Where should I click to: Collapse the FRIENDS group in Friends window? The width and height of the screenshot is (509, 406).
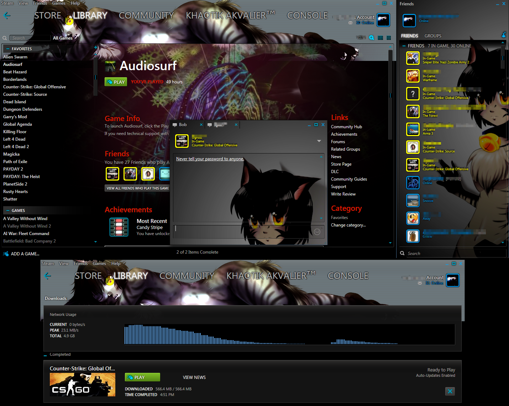pyautogui.click(x=404, y=46)
